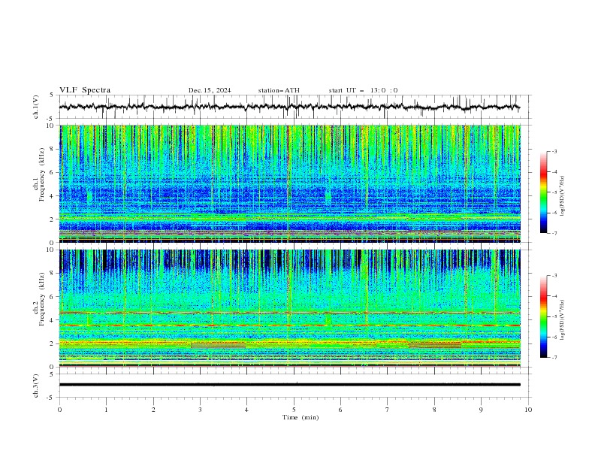This screenshot has width=595, height=460.
Task: Select the ch.1 "Frequency (kHz)" axis label
Action: coord(42,174)
